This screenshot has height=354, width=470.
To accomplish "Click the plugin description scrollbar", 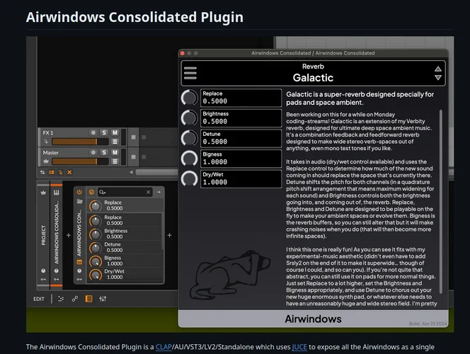I will (x=440, y=202).
